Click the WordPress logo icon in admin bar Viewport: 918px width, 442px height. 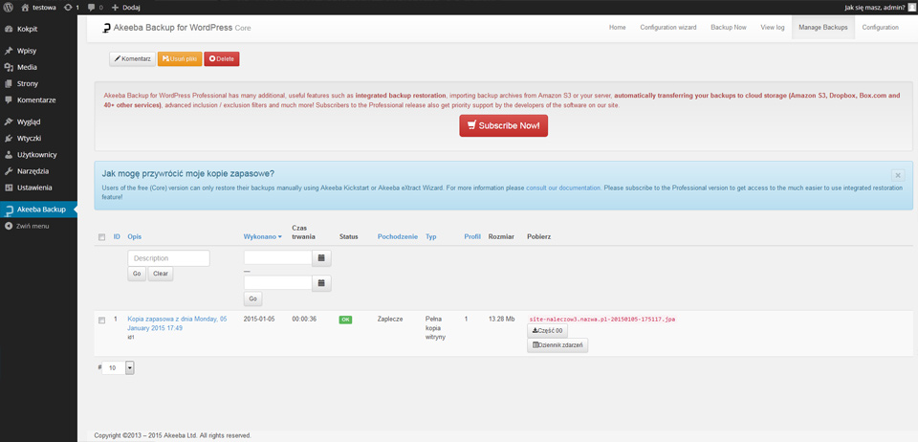click(9, 8)
